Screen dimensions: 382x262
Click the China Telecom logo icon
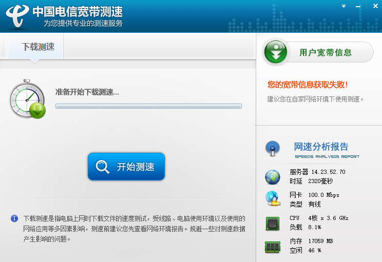17,15
